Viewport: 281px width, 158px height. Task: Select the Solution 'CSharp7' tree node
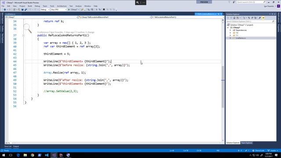pyautogui.click(x=242, y=25)
